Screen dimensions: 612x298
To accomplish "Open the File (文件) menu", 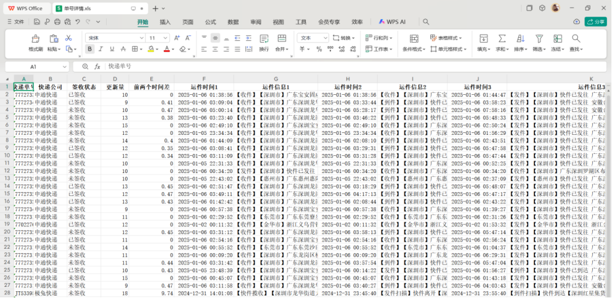I will [x=15, y=22].
